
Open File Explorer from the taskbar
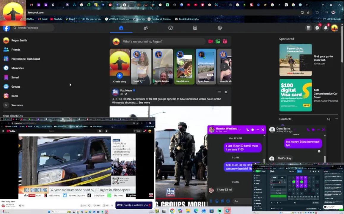point(188,211)
